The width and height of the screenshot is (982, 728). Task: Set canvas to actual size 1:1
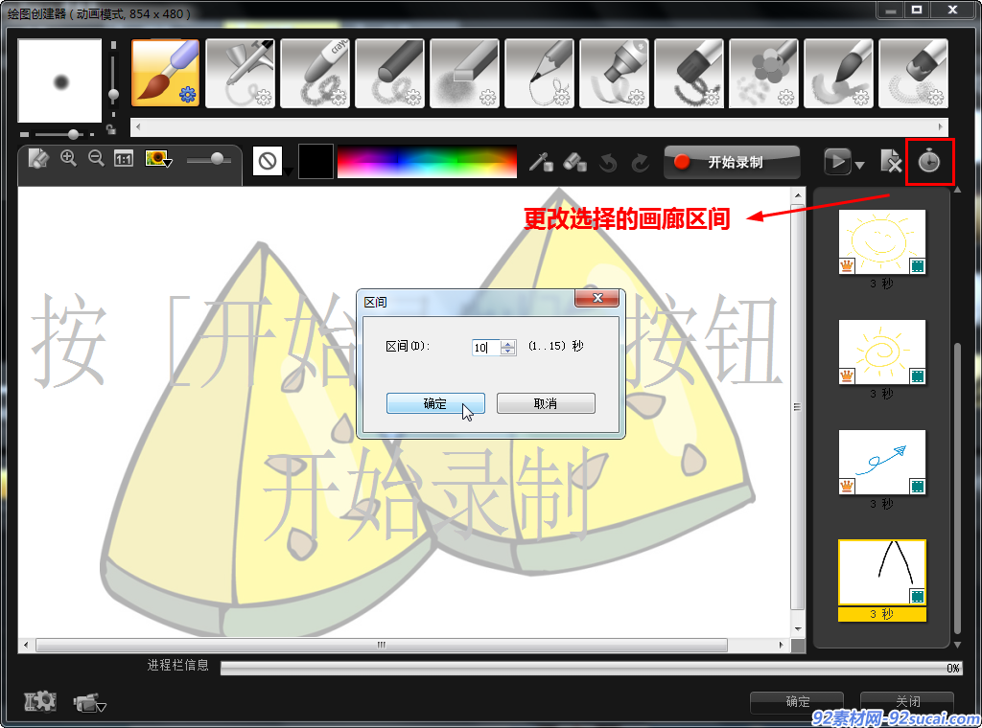(x=124, y=159)
